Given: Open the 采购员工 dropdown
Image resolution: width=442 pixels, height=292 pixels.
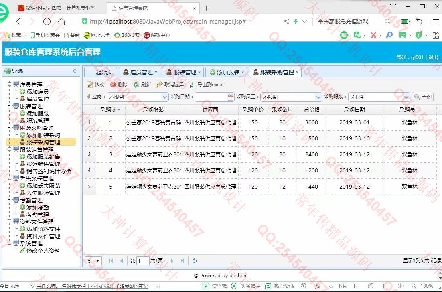Looking at the screenshot, I should click(x=318, y=97).
